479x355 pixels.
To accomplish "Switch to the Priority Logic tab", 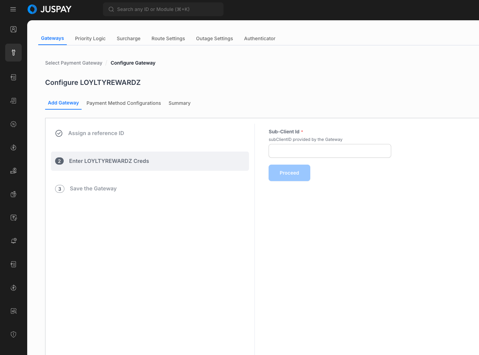I will (90, 38).
